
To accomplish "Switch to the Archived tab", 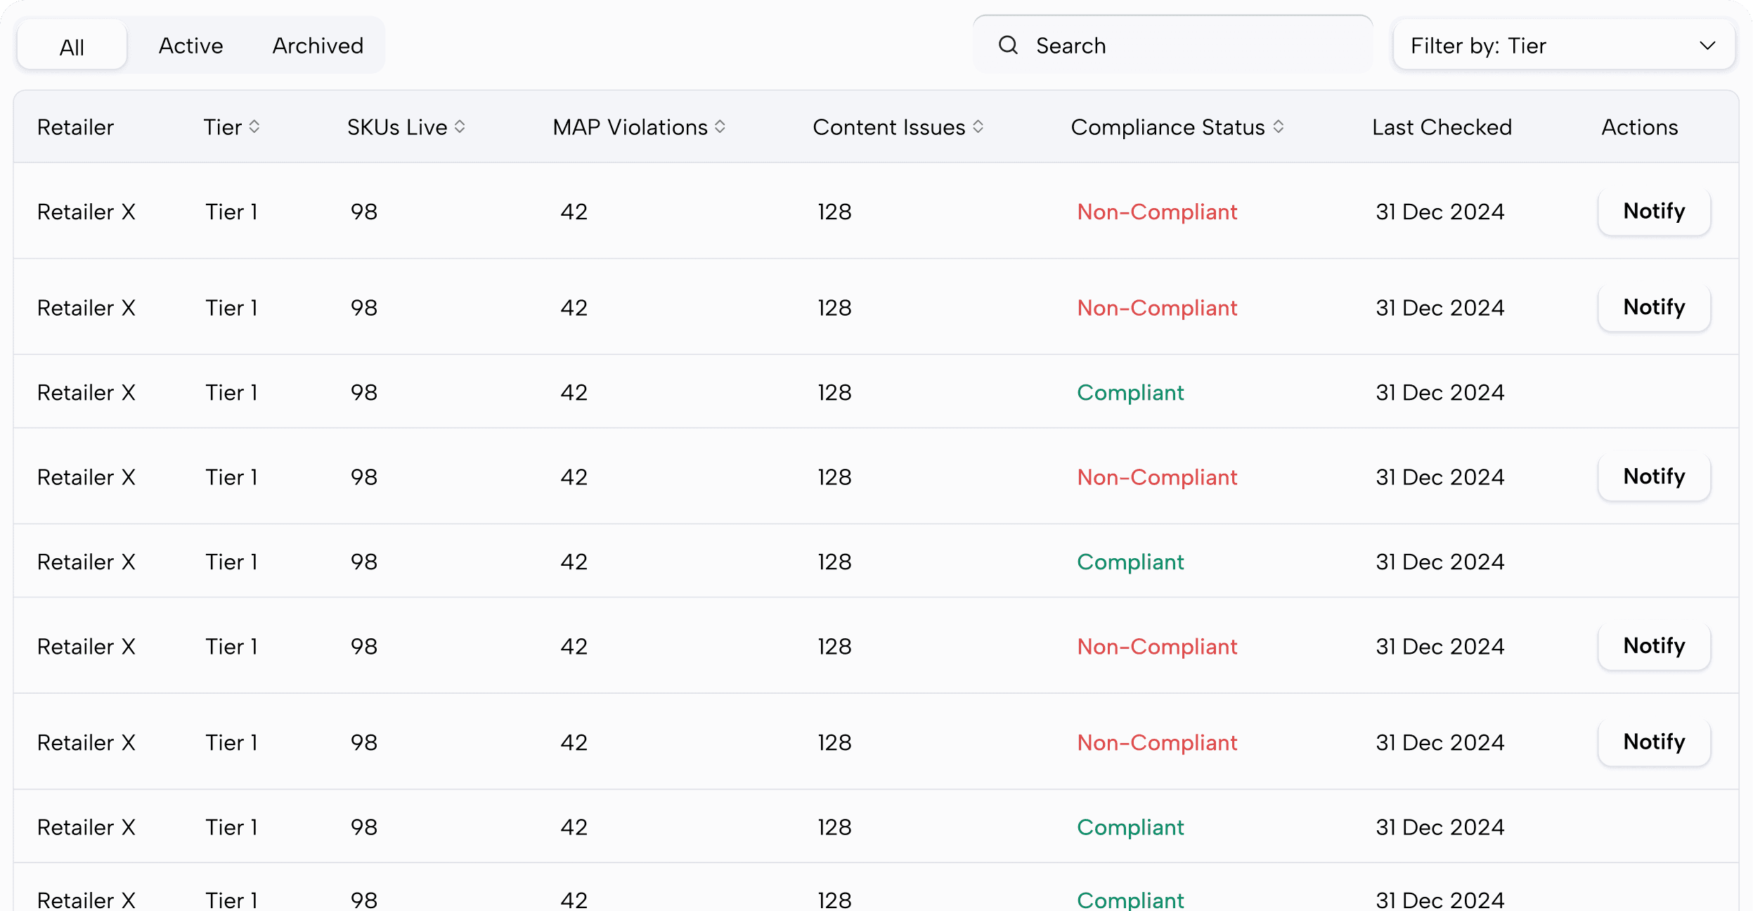I will click(x=318, y=46).
